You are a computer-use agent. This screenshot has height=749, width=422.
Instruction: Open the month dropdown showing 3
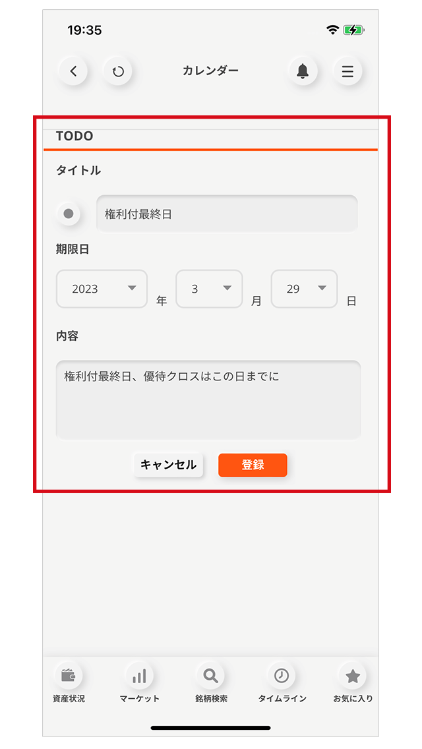(x=209, y=289)
